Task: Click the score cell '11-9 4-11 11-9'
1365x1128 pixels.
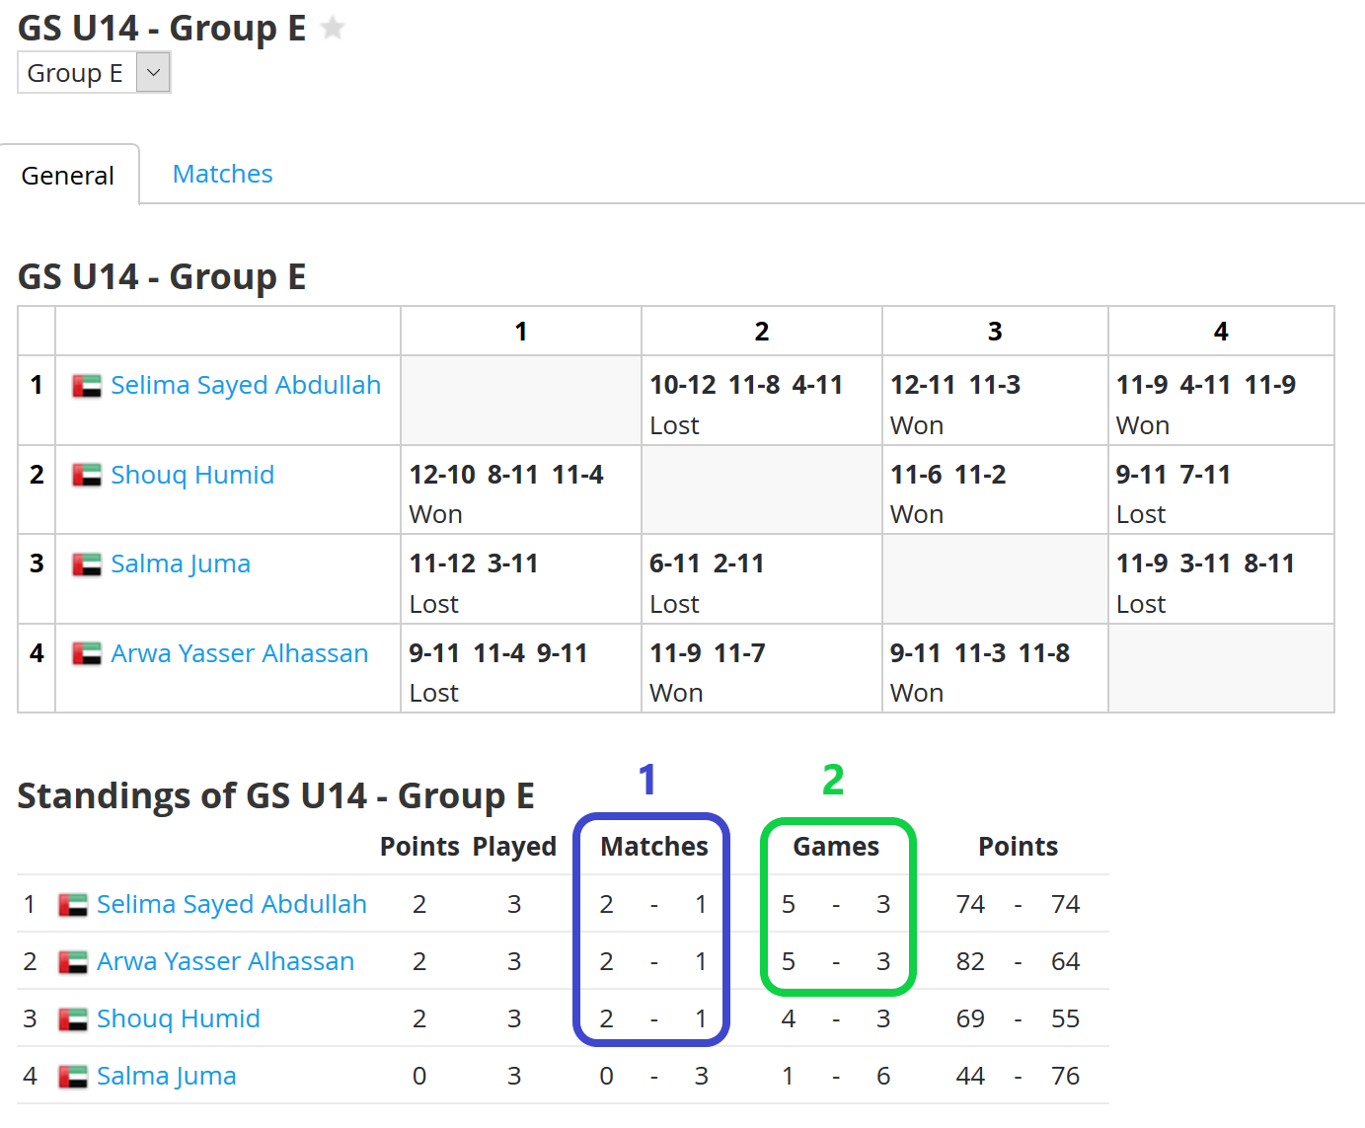Action: click(1221, 401)
